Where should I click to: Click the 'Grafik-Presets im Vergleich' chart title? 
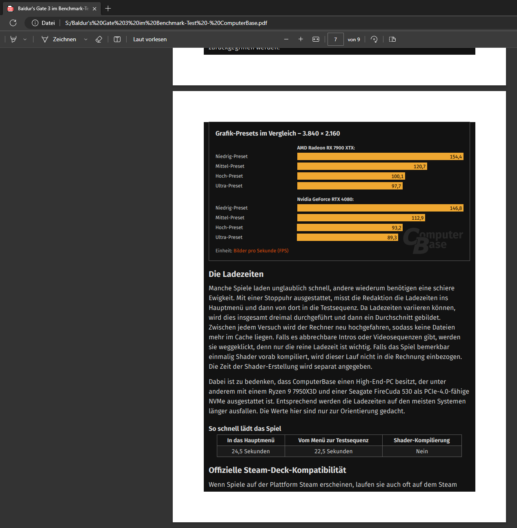pos(278,134)
